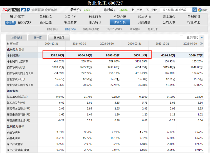210x153 pixels.
Task: Select the 扣非净利润同比增长率 row label
Action: [x=20, y=73]
